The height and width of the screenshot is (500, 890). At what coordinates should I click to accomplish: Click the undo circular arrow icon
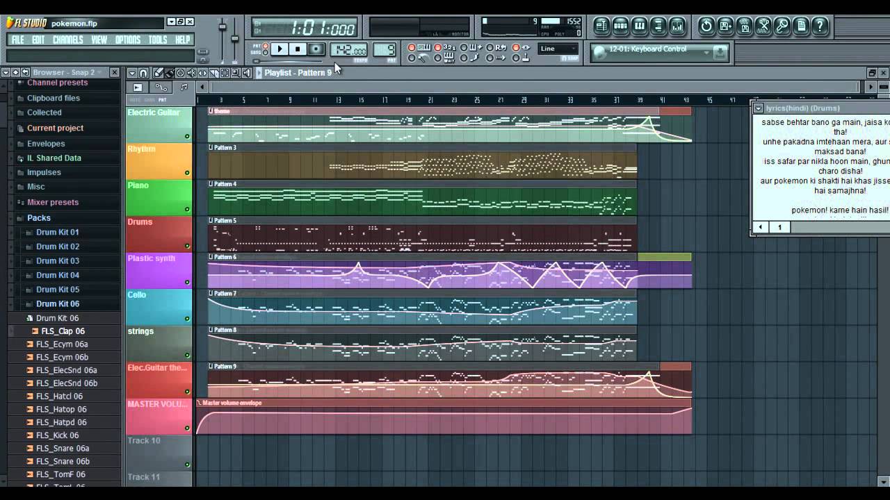coord(706,26)
